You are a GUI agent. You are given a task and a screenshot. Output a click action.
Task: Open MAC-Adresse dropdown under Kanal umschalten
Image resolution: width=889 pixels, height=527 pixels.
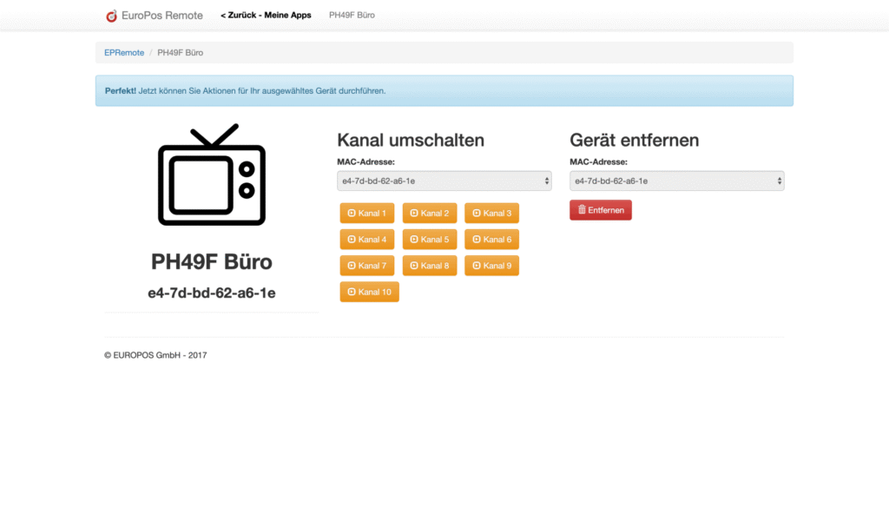click(444, 181)
